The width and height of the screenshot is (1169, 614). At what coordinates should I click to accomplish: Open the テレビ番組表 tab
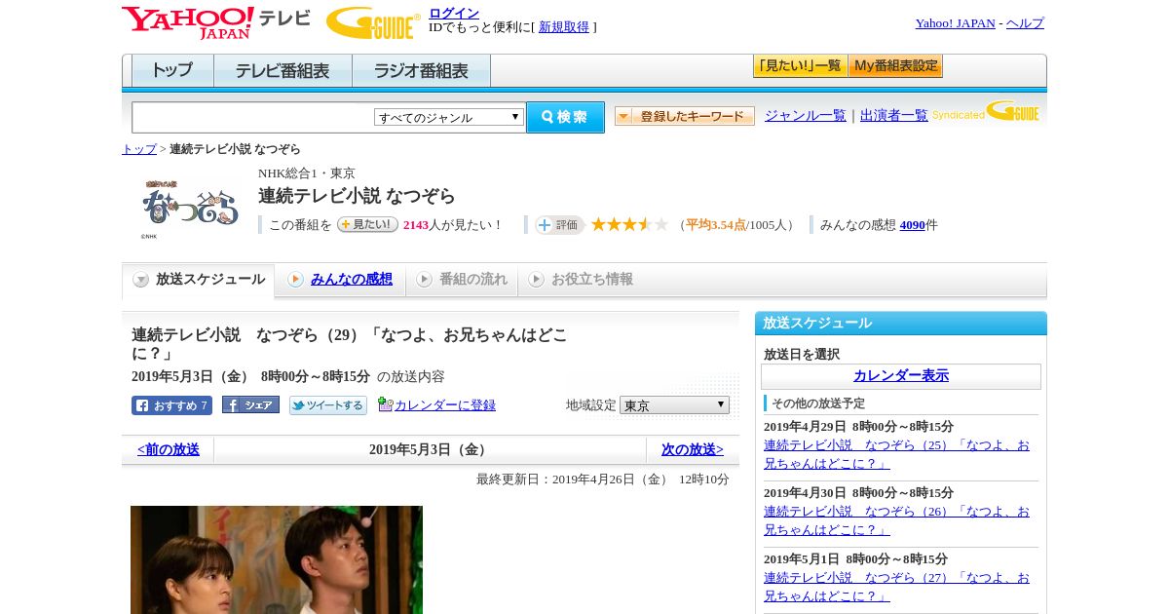(x=283, y=71)
